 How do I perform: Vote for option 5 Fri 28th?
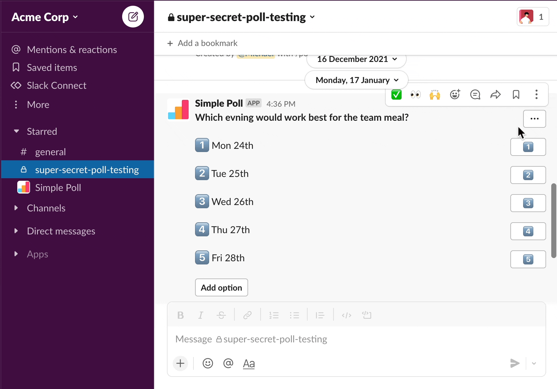[x=528, y=259]
